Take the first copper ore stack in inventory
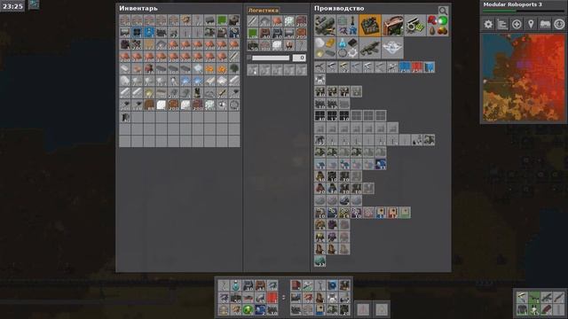568x319 pixels. pos(174,44)
